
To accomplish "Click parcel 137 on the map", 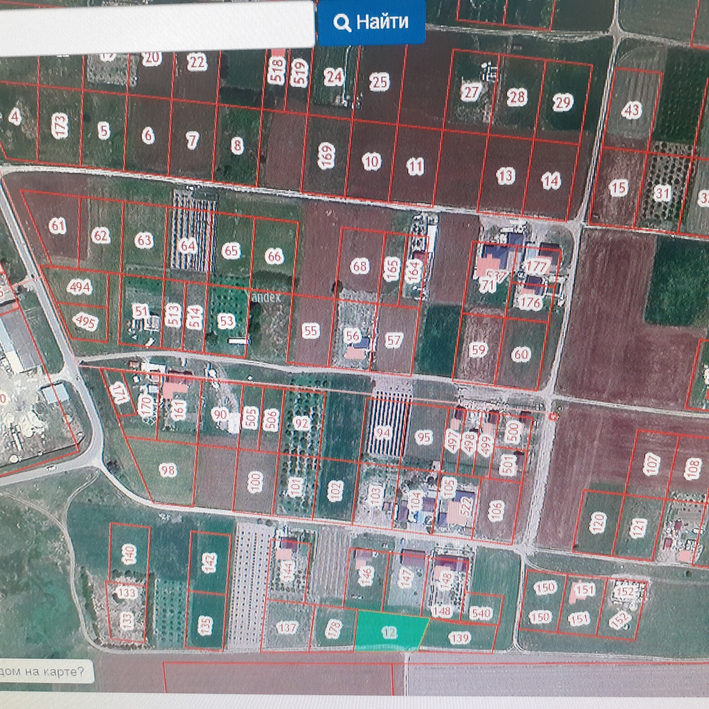I will pos(287,628).
